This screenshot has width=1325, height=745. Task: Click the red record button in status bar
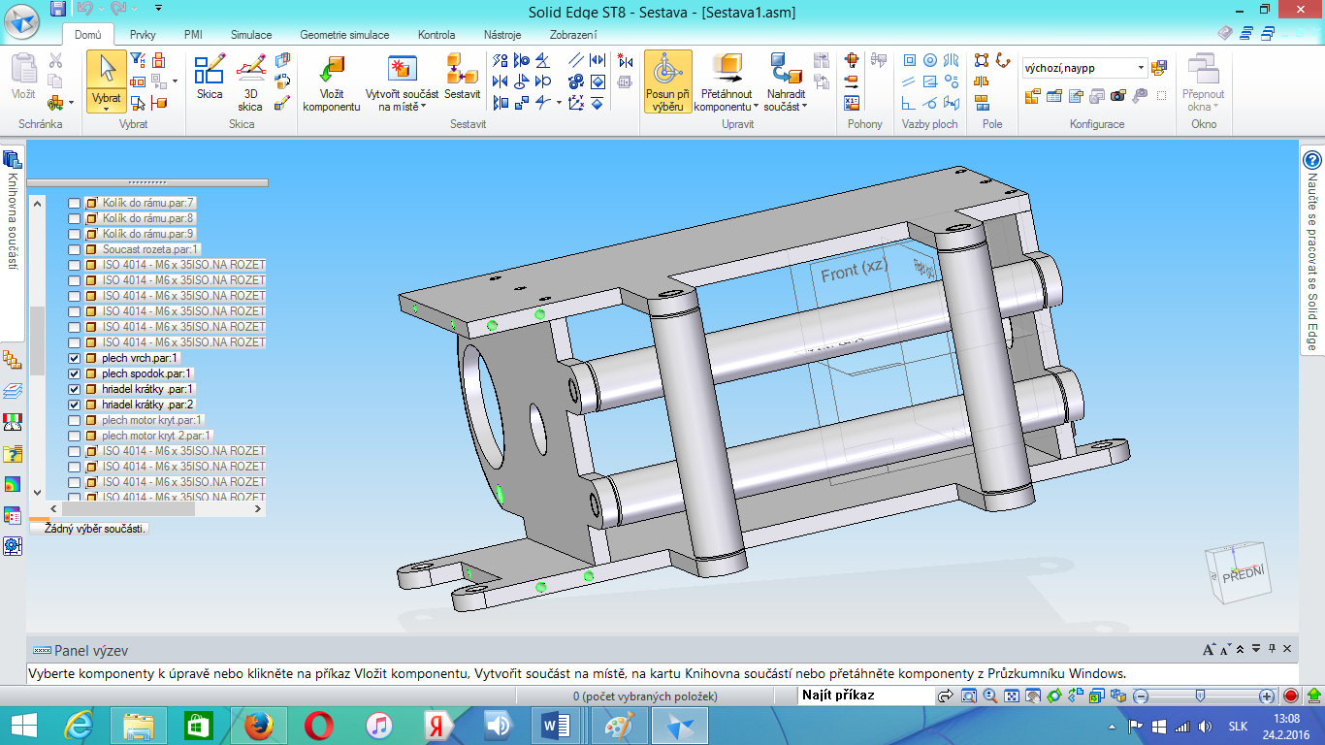(1291, 696)
